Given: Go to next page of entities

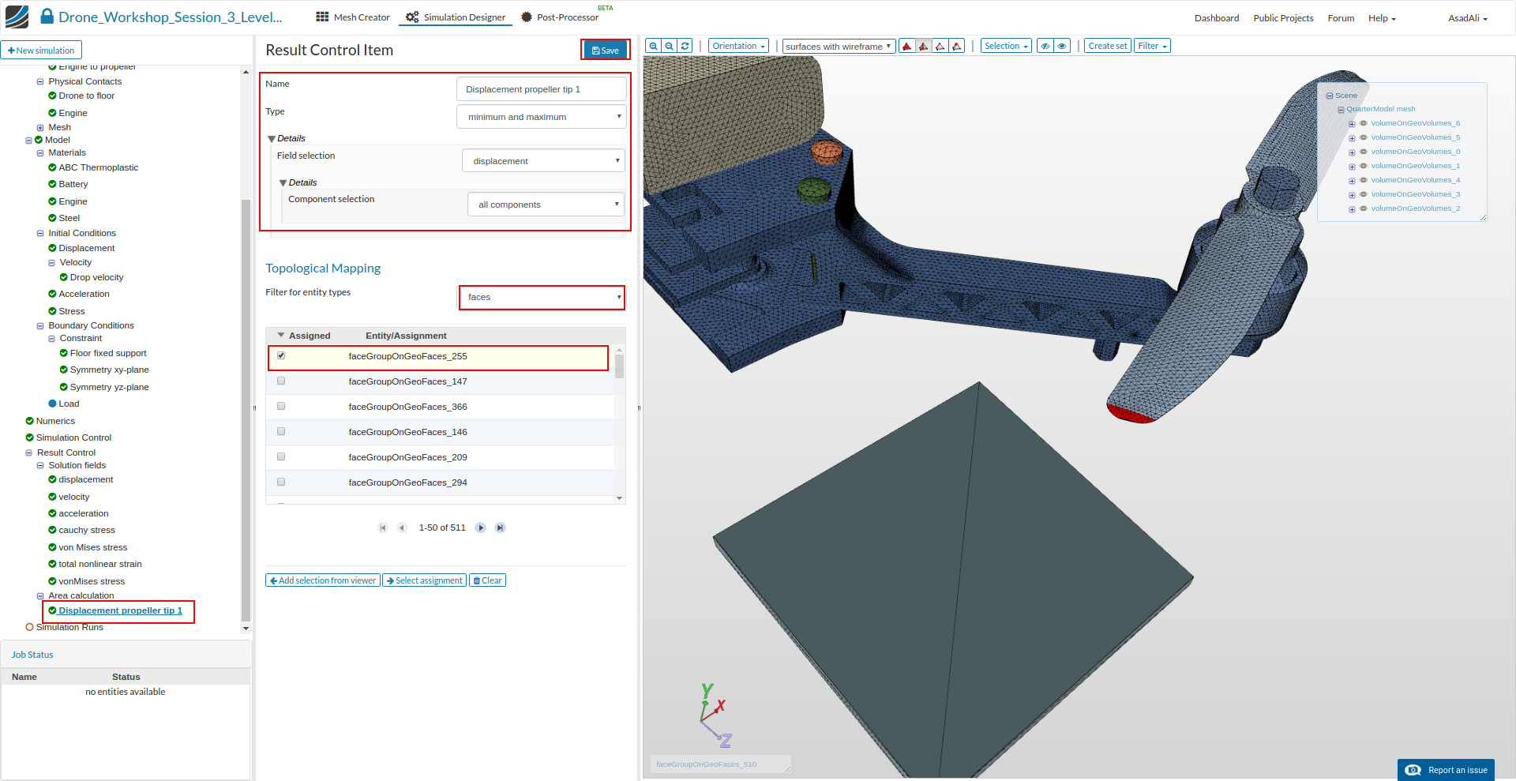Looking at the screenshot, I should pyautogui.click(x=480, y=528).
